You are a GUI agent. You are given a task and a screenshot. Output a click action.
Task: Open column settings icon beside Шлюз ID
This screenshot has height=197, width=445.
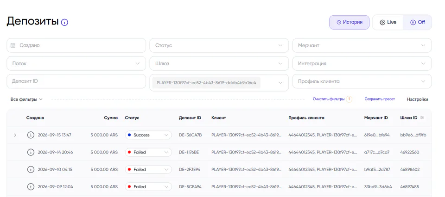click(x=422, y=118)
